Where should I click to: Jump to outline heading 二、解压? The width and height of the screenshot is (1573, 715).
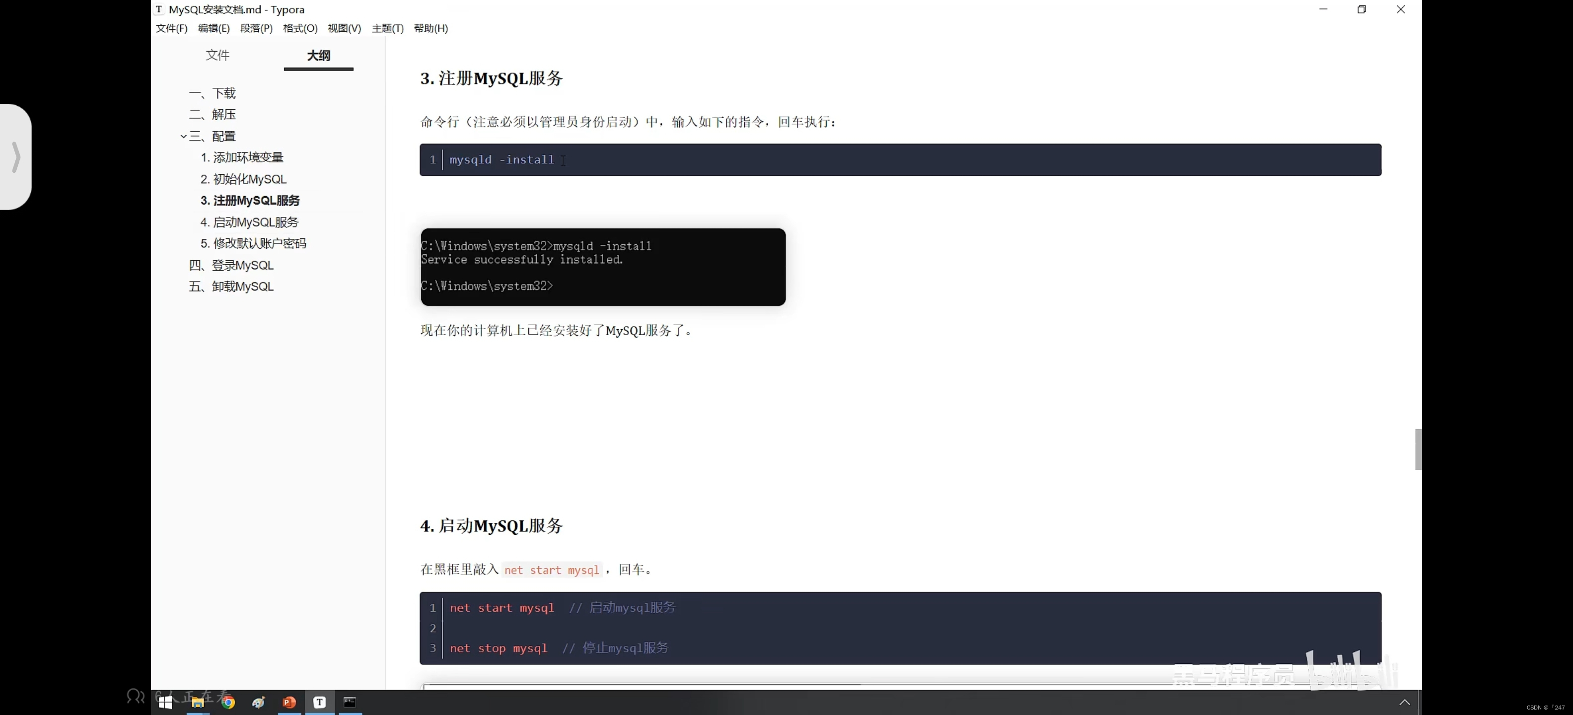pyautogui.click(x=213, y=115)
